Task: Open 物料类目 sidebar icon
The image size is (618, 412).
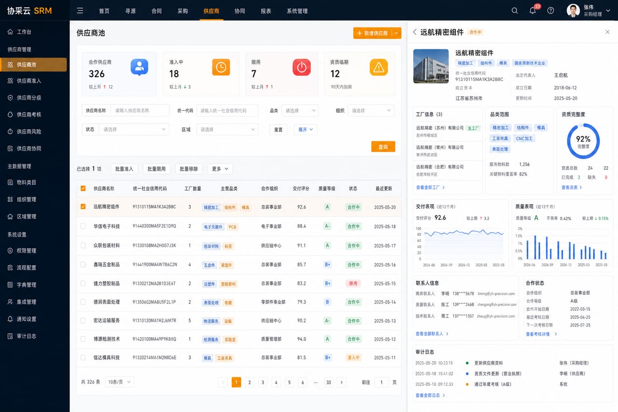Action: click(x=10, y=183)
